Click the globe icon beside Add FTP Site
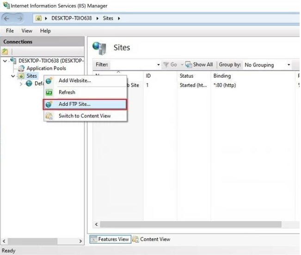The height and width of the screenshot is (255, 301). [x=49, y=104]
